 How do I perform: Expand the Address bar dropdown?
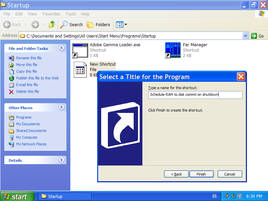[x=246, y=36]
